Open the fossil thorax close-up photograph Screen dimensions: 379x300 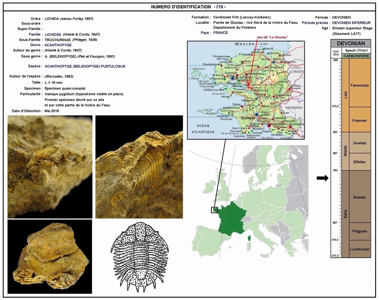139,167
